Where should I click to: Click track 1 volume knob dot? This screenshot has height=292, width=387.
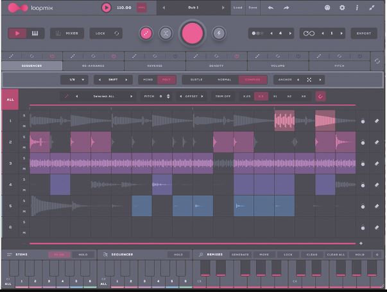tap(363, 122)
